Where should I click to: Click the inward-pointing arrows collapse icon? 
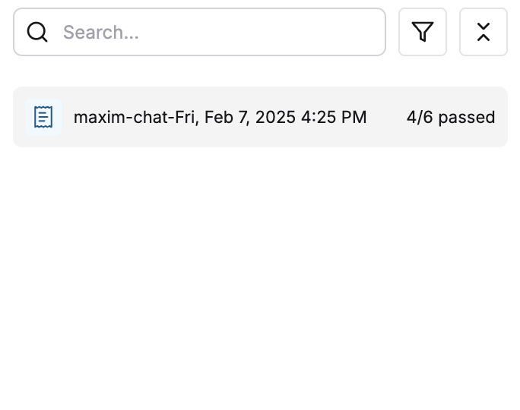[x=484, y=32]
